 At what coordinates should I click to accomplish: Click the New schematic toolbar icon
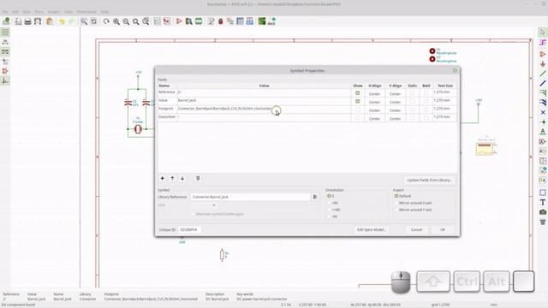(x=6, y=21)
